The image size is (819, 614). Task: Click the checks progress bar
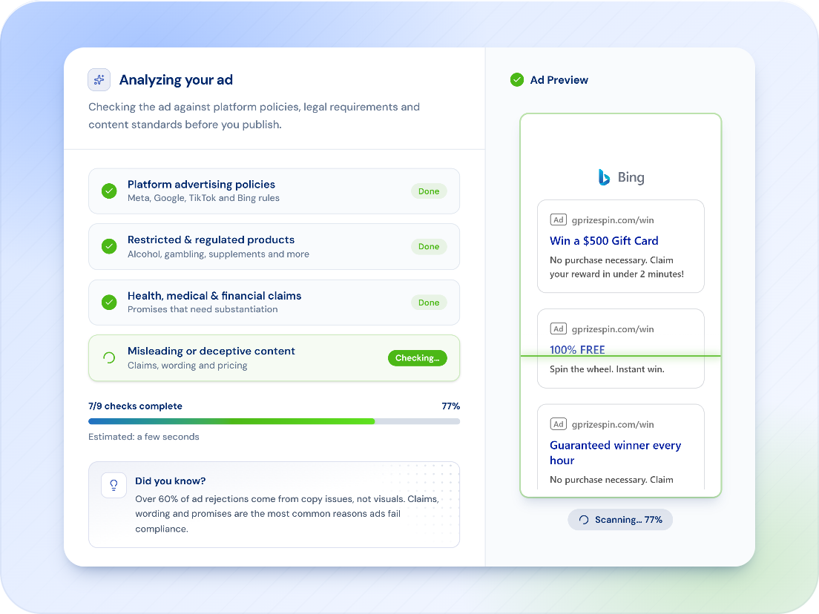pos(274,421)
